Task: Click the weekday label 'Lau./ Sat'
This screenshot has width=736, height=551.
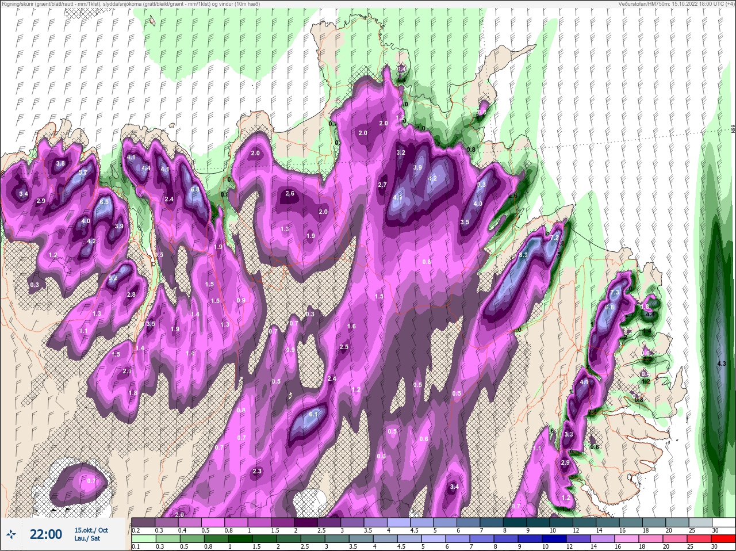Action: click(x=86, y=539)
